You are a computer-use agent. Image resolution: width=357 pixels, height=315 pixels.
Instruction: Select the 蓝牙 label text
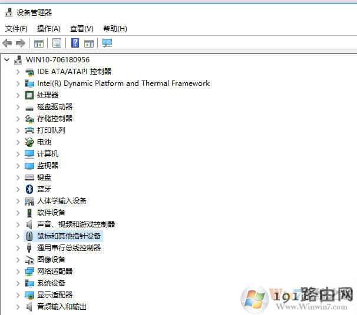pos(44,189)
